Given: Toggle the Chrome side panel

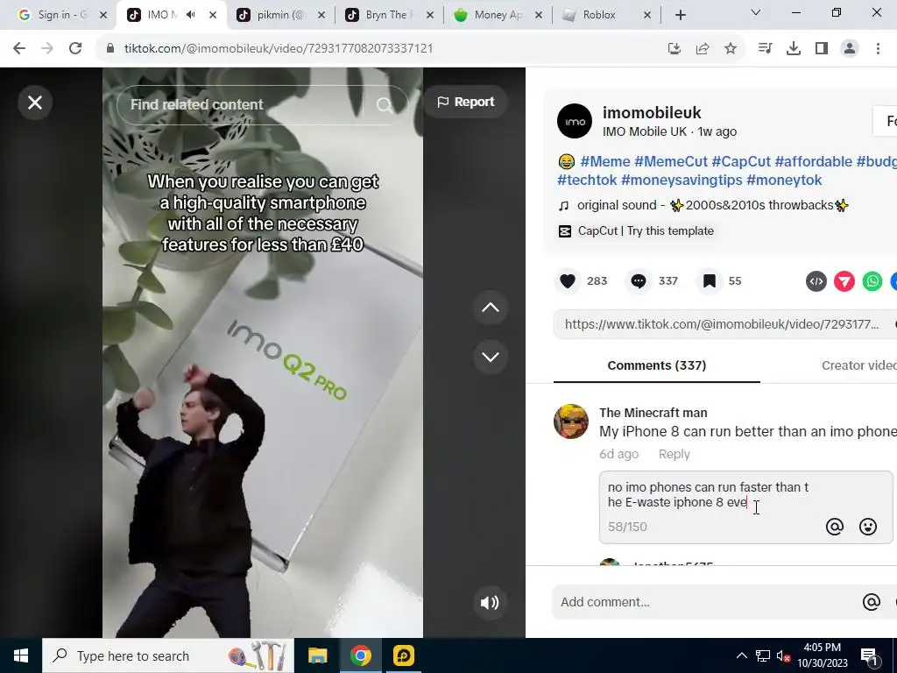Looking at the screenshot, I should click(822, 49).
